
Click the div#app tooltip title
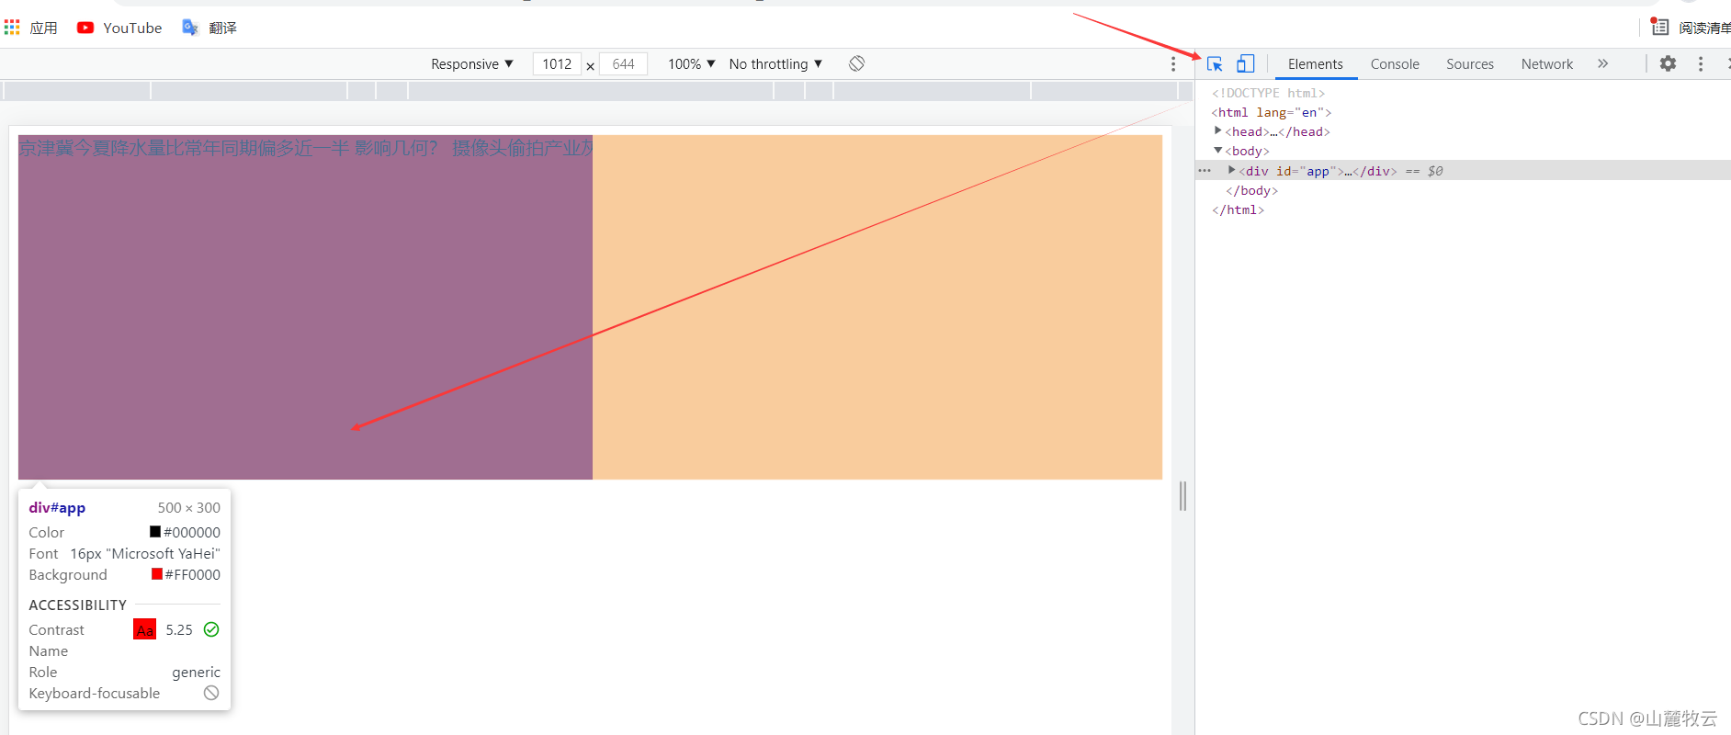click(x=57, y=507)
